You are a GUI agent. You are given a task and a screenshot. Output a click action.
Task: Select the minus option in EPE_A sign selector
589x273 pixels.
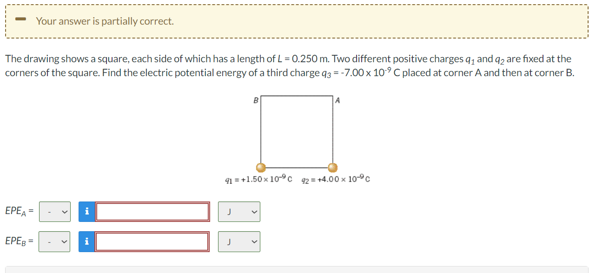pos(50,211)
